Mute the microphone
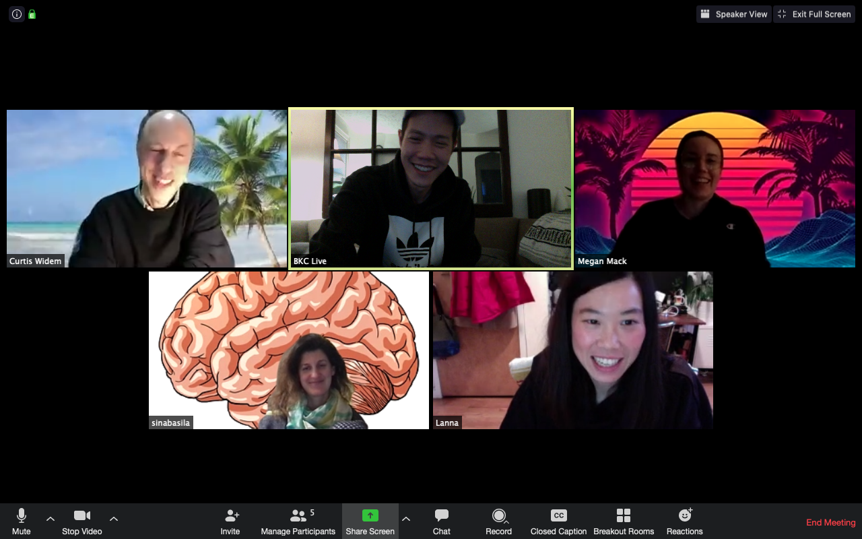The width and height of the screenshot is (862, 539). [21, 521]
